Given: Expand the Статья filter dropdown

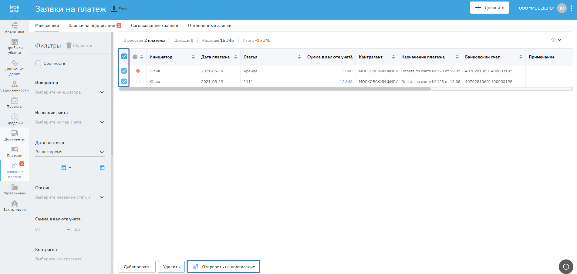Looking at the screenshot, I should point(70,197).
